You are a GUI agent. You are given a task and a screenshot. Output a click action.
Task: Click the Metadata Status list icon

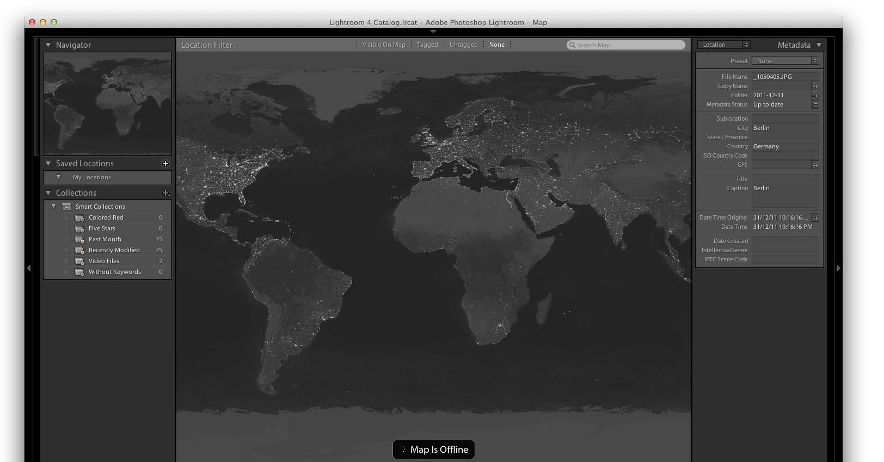(x=815, y=104)
